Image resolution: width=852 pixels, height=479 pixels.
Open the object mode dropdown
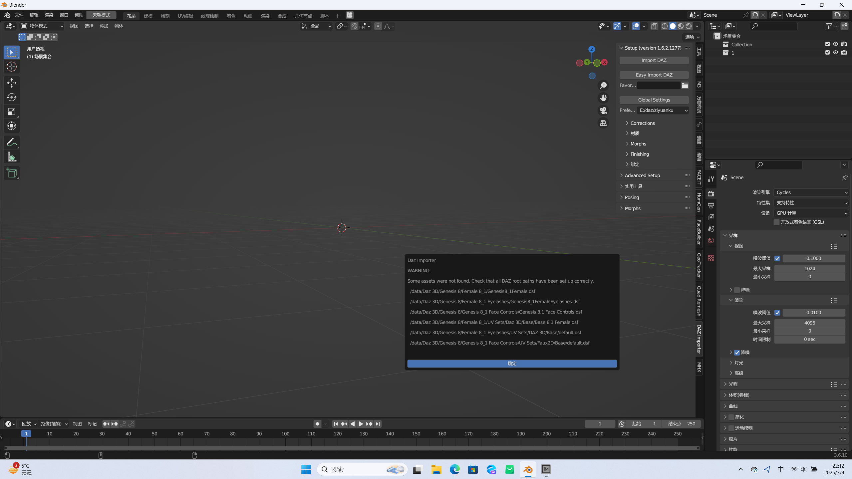42,26
